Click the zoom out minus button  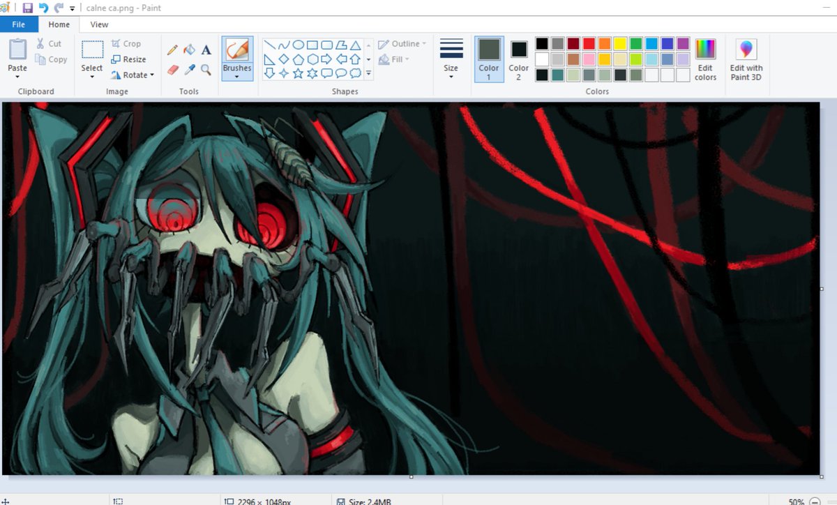point(815,502)
